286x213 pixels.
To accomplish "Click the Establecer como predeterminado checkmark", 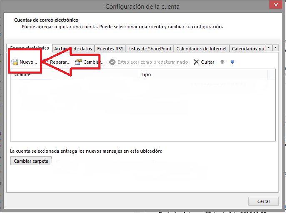I will pyautogui.click(x=112, y=62).
